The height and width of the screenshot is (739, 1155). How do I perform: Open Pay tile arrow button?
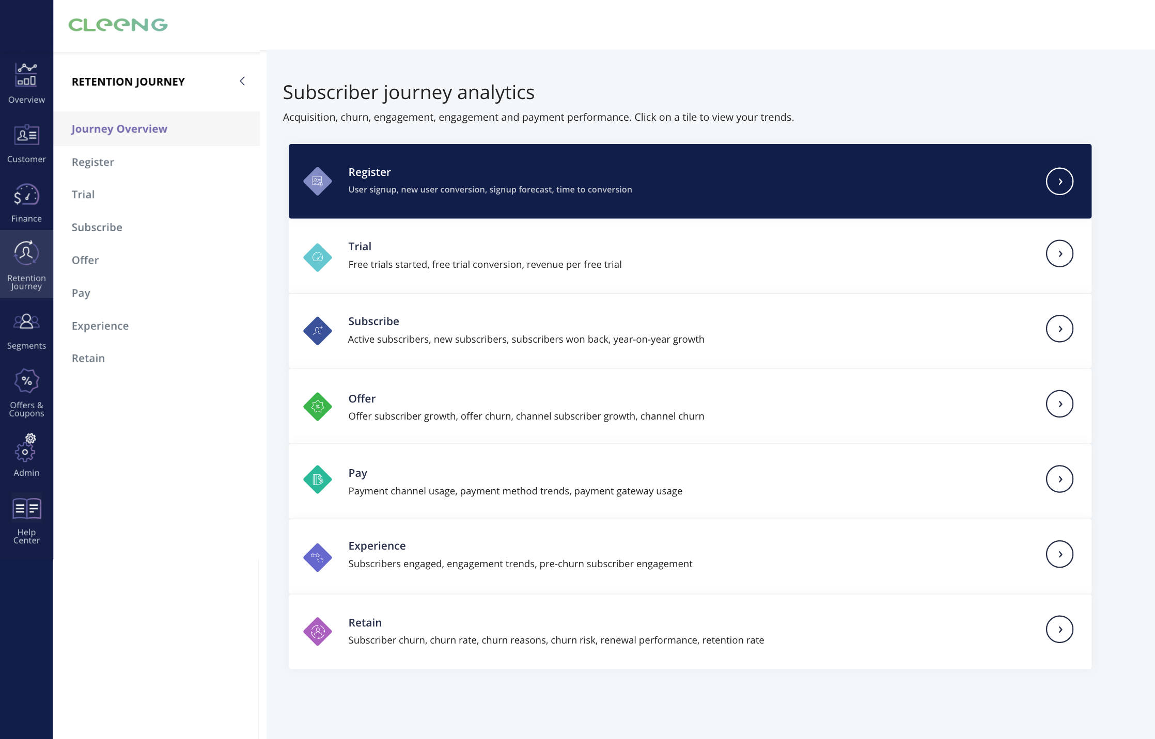(1059, 479)
